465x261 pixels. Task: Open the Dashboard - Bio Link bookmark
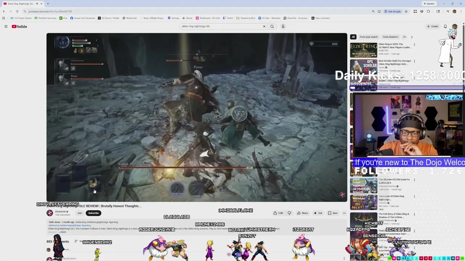click(x=208, y=18)
